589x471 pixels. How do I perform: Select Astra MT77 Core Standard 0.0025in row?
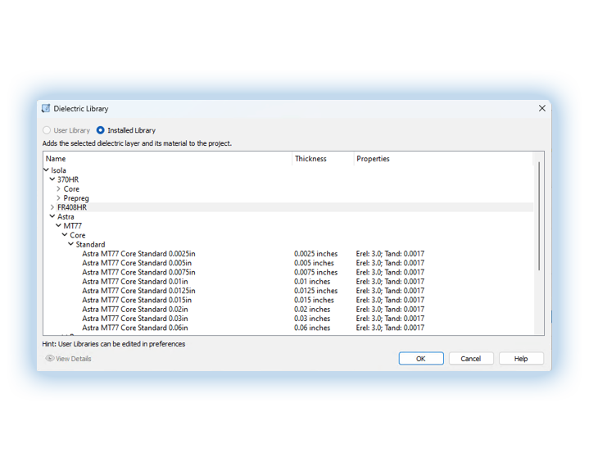coord(138,254)
